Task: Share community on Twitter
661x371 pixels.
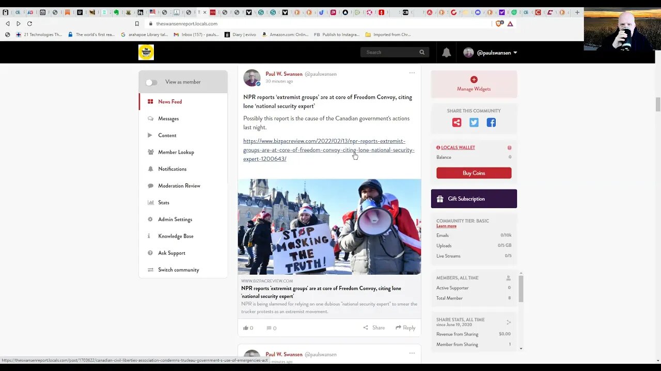Action: tap(474, 123)
